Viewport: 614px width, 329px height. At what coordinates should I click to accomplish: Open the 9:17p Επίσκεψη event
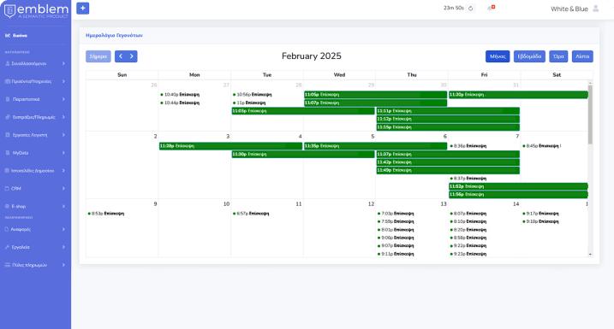(540, 214)
